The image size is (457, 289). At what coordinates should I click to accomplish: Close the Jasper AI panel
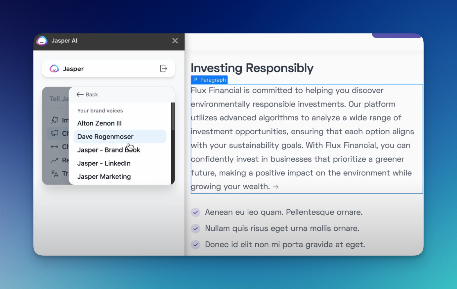pos(175,41)
